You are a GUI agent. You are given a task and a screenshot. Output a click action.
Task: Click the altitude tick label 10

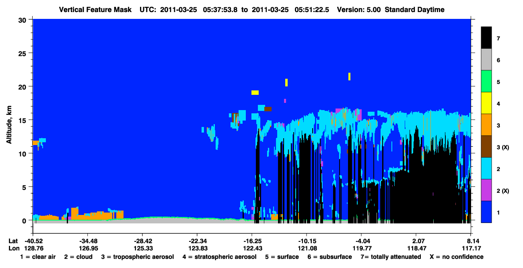pos(23,153)
